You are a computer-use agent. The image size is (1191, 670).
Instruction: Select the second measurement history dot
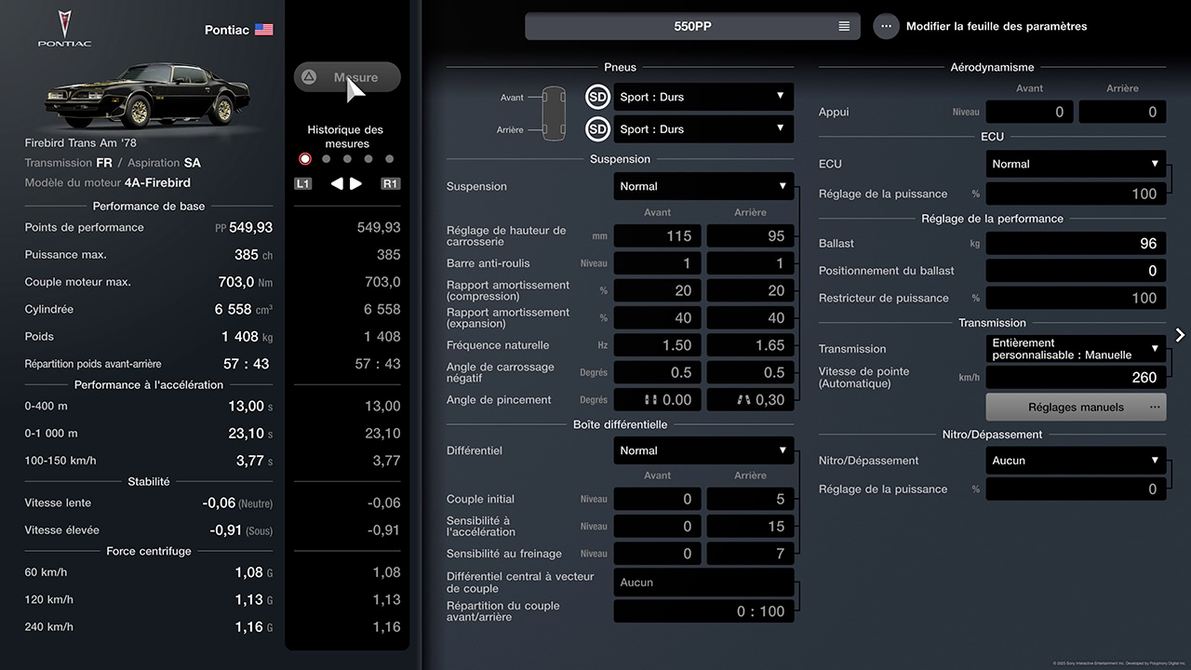(x=326, y=159)
